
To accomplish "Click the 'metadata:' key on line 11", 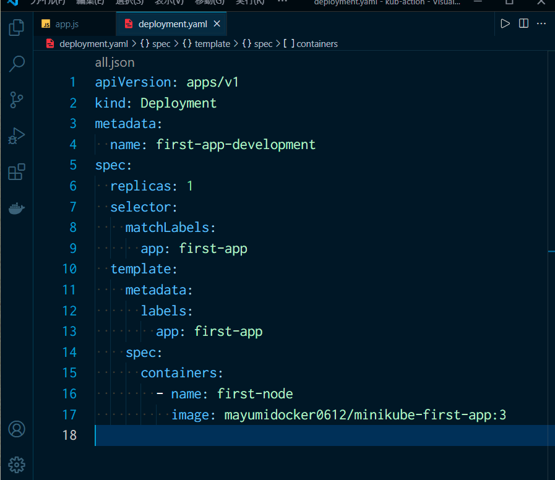I will pos(159,290).
